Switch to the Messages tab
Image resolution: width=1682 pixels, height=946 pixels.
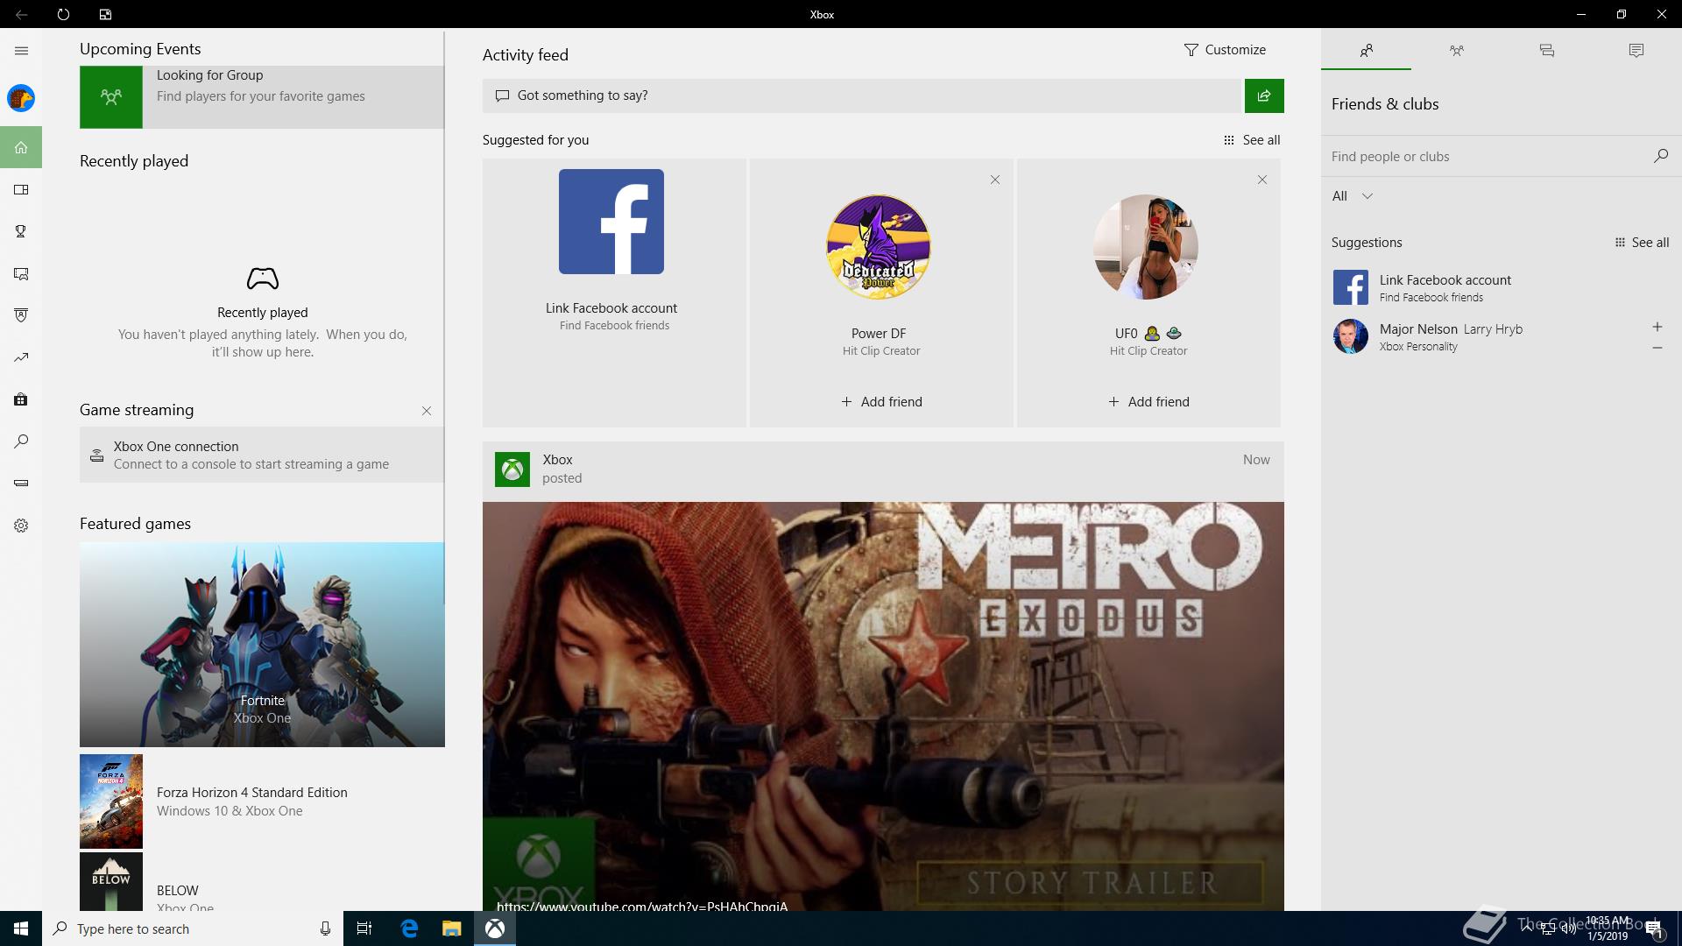pyautogui.click(x=1546, y=50)
